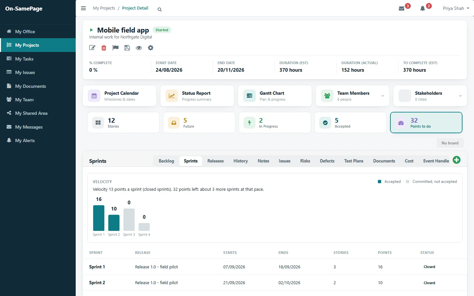Switch to the Releases tab
This screenshot has height=296, width=474.
point(216,161)
